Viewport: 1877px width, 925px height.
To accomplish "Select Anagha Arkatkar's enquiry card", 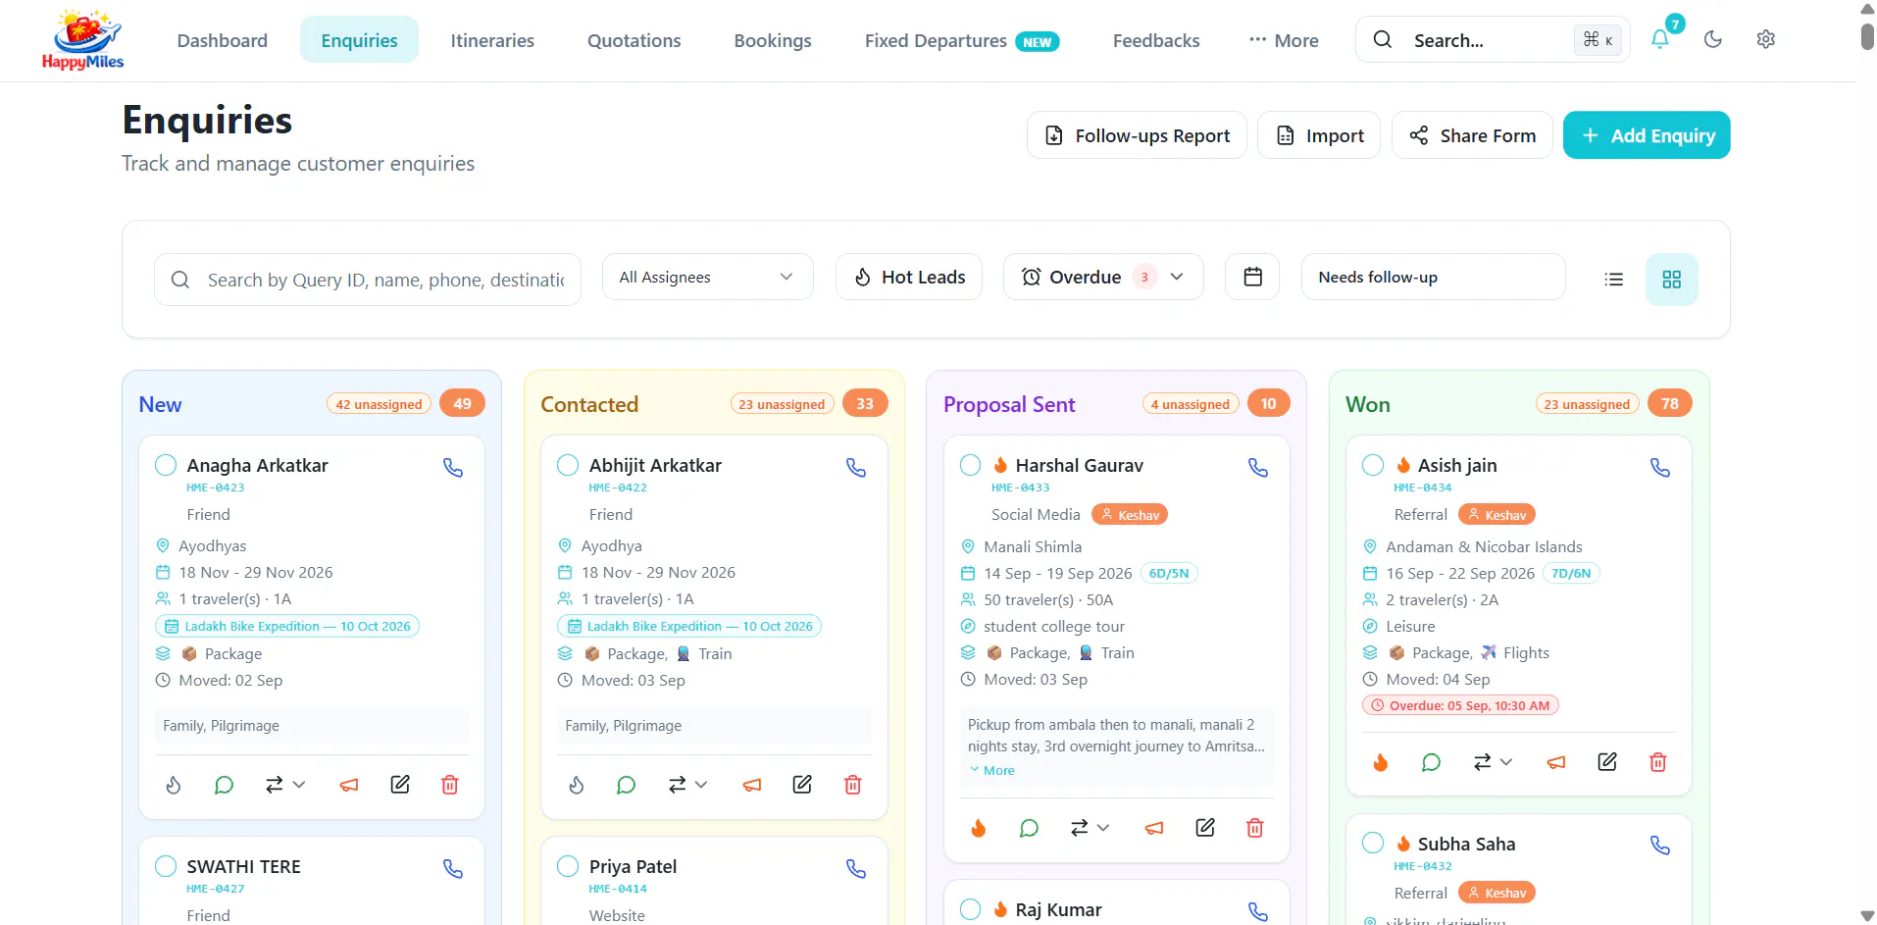I will [x=166, y=465].
